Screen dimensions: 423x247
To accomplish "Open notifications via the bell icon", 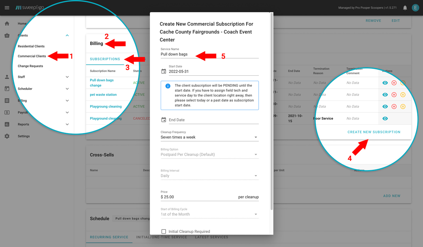I will [405, 8].
